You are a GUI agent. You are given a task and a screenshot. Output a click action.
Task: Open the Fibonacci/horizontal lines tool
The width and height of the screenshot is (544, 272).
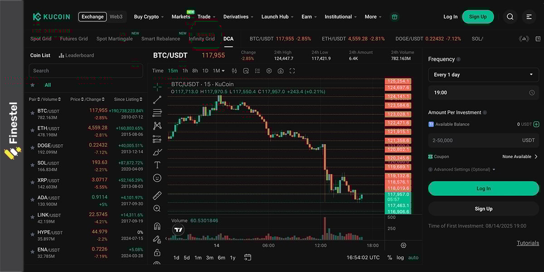[157, 113]
